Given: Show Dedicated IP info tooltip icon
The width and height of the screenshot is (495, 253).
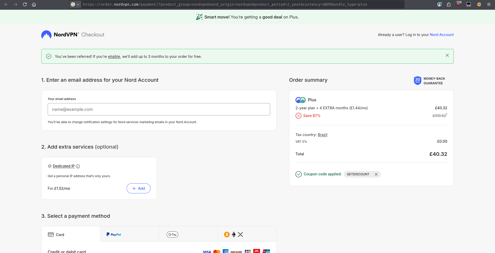Looking at the screenshot, I should 78,166.
